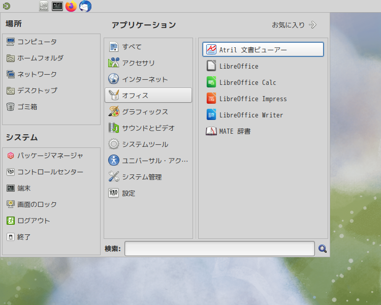Choose ログアウト
This screenshot has width=381, height=305.
(51, 221)
